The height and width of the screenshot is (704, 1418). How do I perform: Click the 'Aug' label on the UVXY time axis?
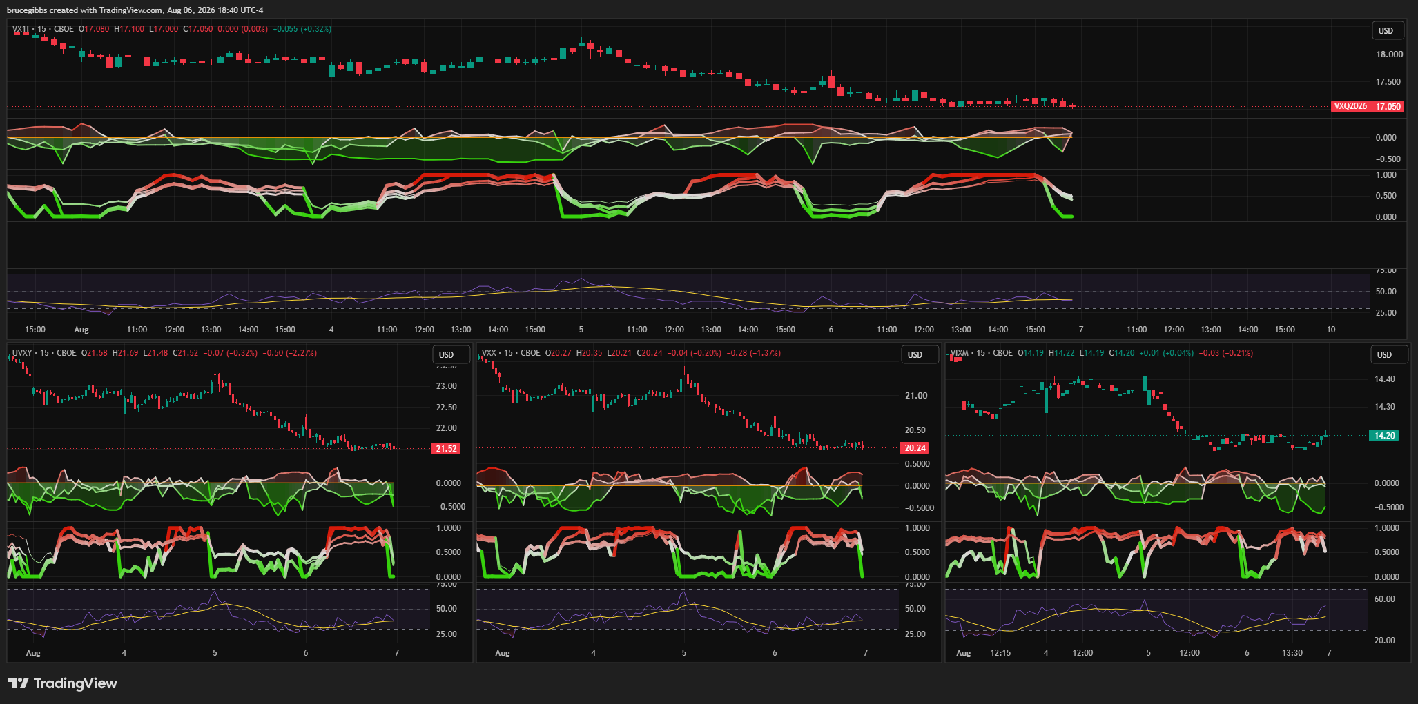[33, 653]
